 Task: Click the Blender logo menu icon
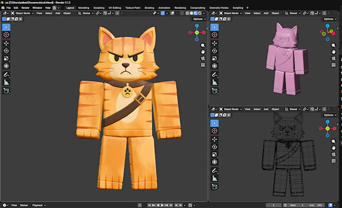click(x=3, y=8)
